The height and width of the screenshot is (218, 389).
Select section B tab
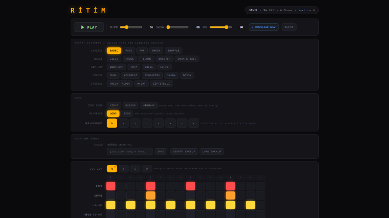click(x=124, y=169)
